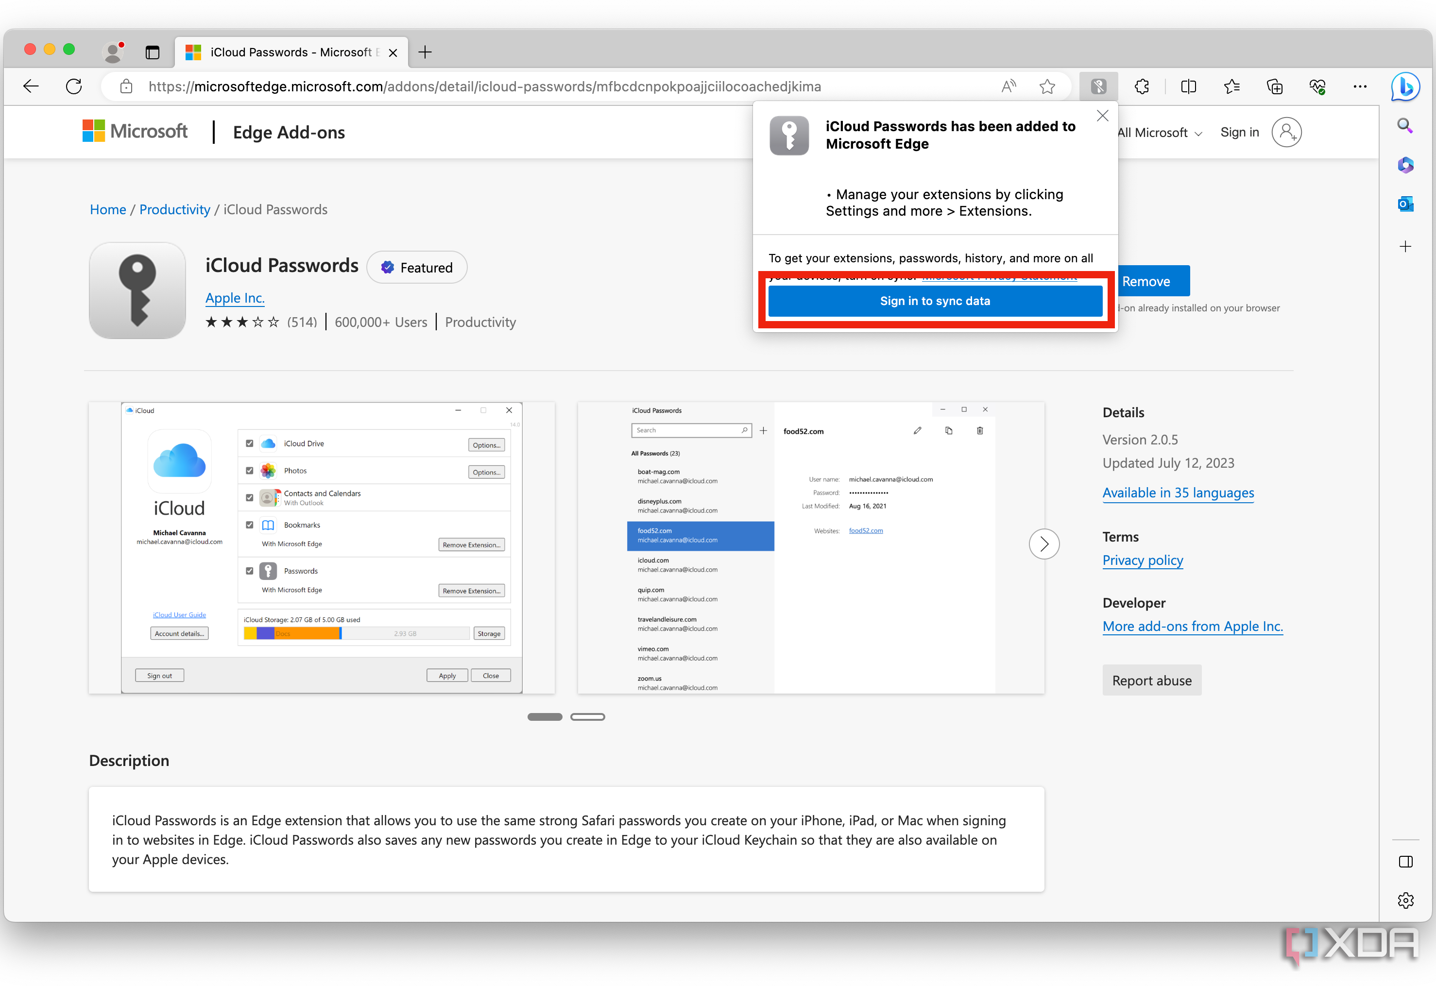Go to Productivity breadcrumb

[x=175, y=209]
